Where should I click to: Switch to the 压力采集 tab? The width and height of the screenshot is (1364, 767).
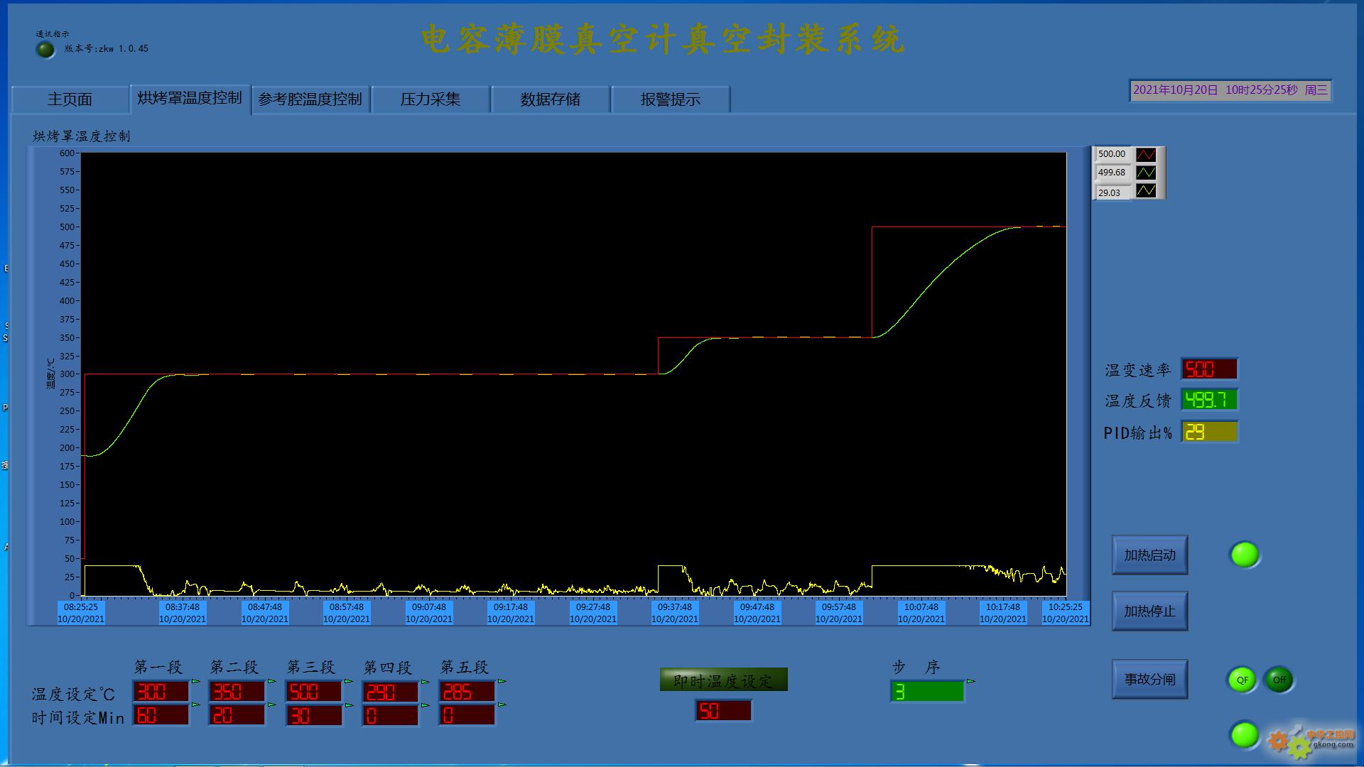[430, 99]
